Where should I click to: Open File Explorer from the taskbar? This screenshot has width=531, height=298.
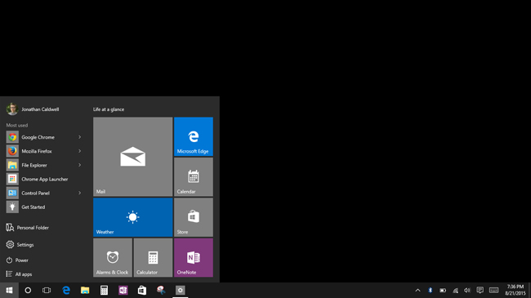85,290
